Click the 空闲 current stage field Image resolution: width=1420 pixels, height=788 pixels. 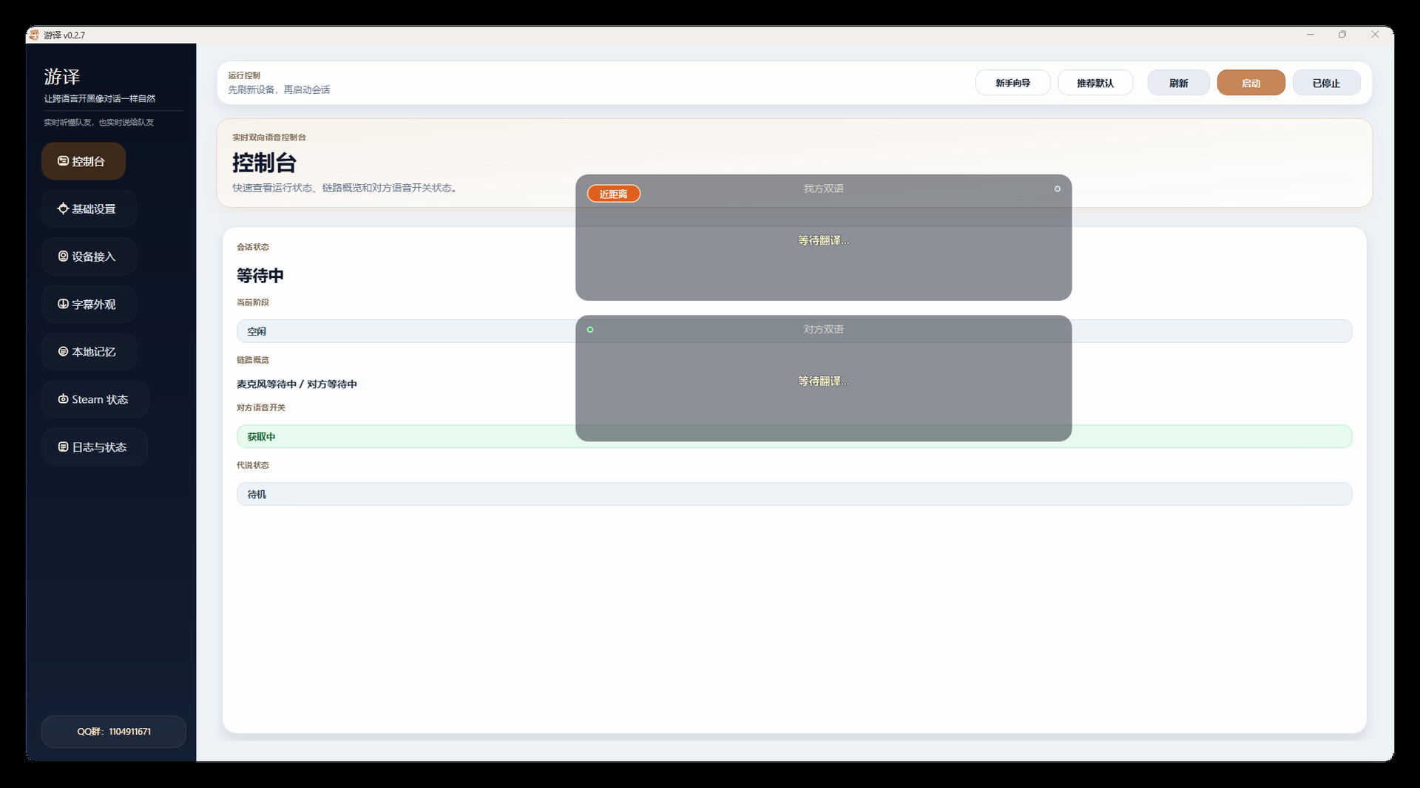[x=794, y=331]
